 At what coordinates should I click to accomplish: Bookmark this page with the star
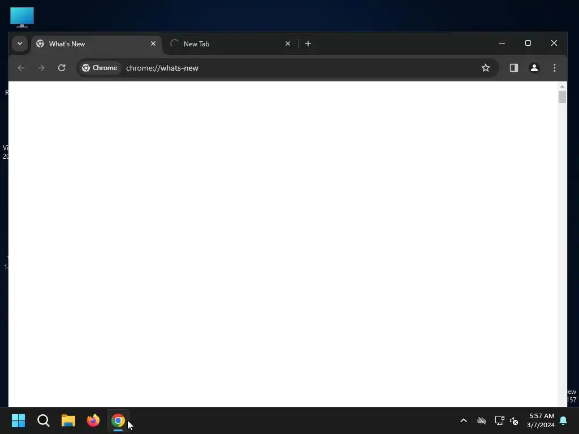pos(486,68)
